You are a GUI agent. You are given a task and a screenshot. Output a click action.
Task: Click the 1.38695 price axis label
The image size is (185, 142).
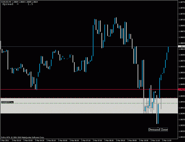pos(182,26)
